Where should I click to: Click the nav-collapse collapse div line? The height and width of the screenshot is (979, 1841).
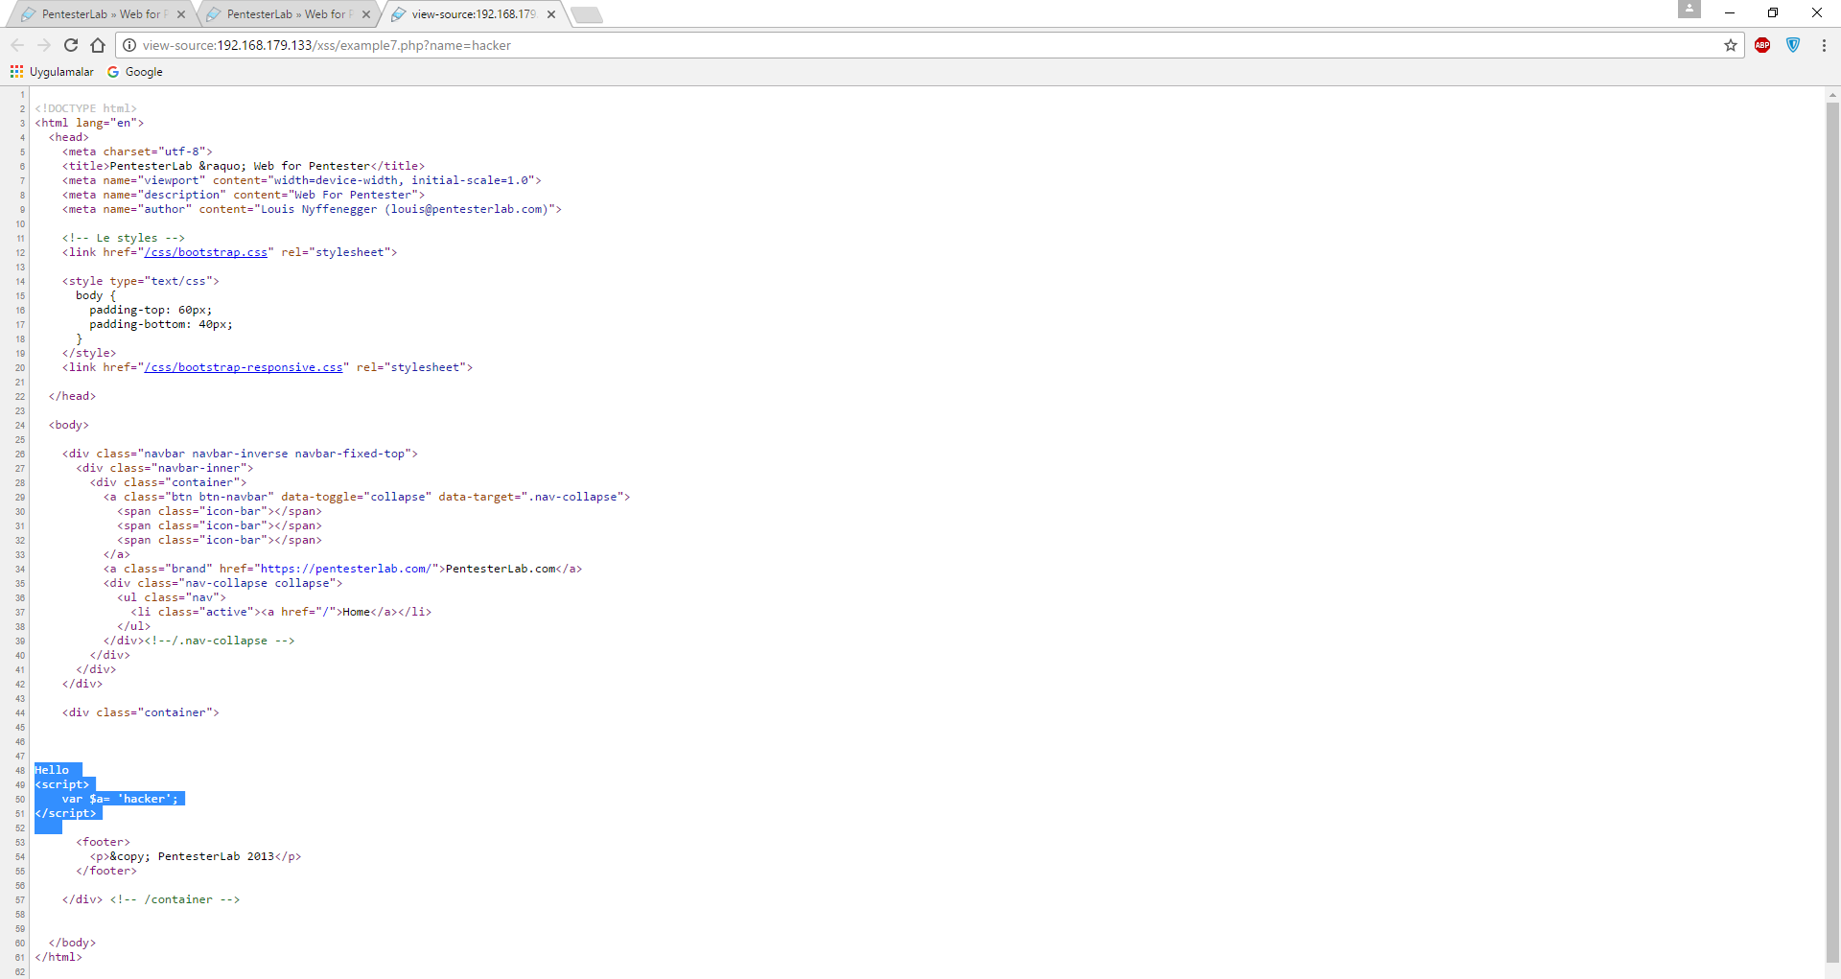tap(222, 583)
